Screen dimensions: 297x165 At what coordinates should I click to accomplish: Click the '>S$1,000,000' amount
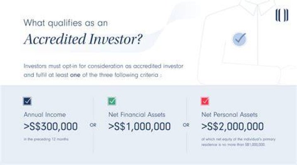coord(139,126)
